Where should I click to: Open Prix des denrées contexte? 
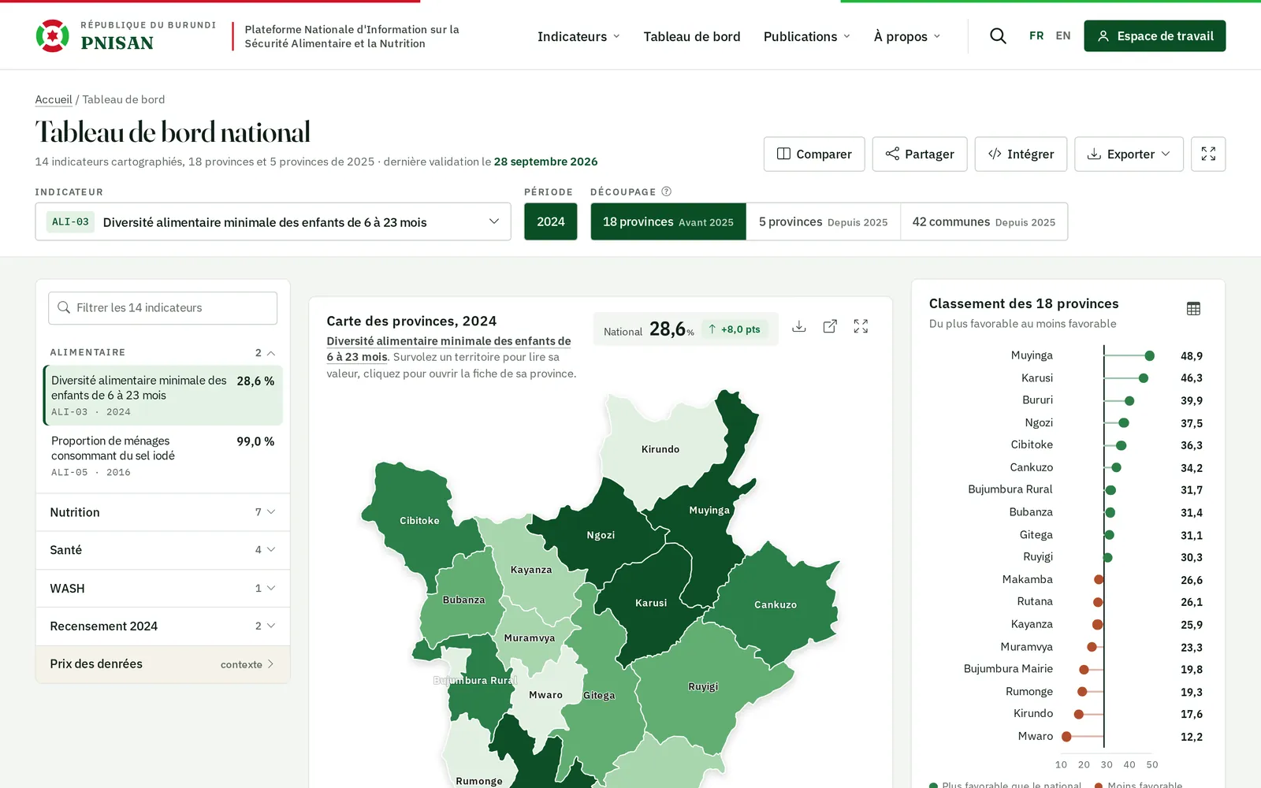[162, 664]
